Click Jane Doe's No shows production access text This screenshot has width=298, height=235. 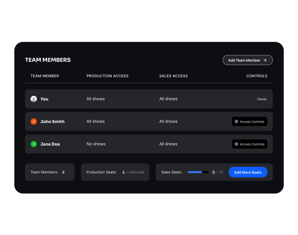point(96,144)
